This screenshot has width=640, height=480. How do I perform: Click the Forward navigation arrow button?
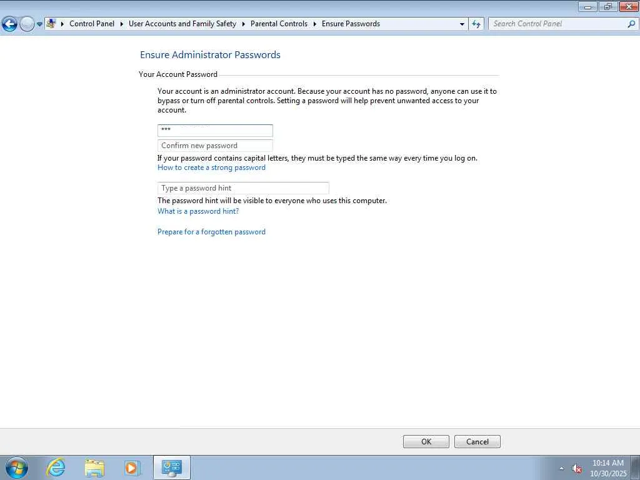tap(27, 24)
